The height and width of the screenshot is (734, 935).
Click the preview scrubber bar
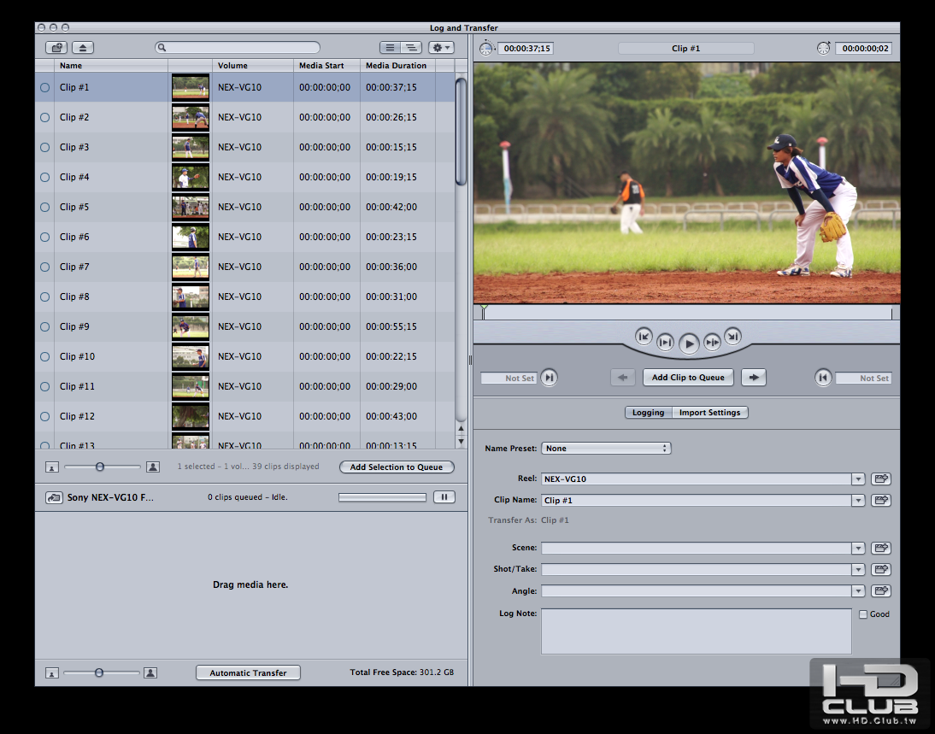tap(687, 313)
